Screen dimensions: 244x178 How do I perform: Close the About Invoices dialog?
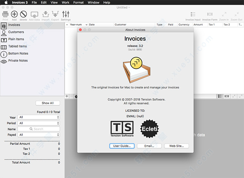tap(81, 30)
